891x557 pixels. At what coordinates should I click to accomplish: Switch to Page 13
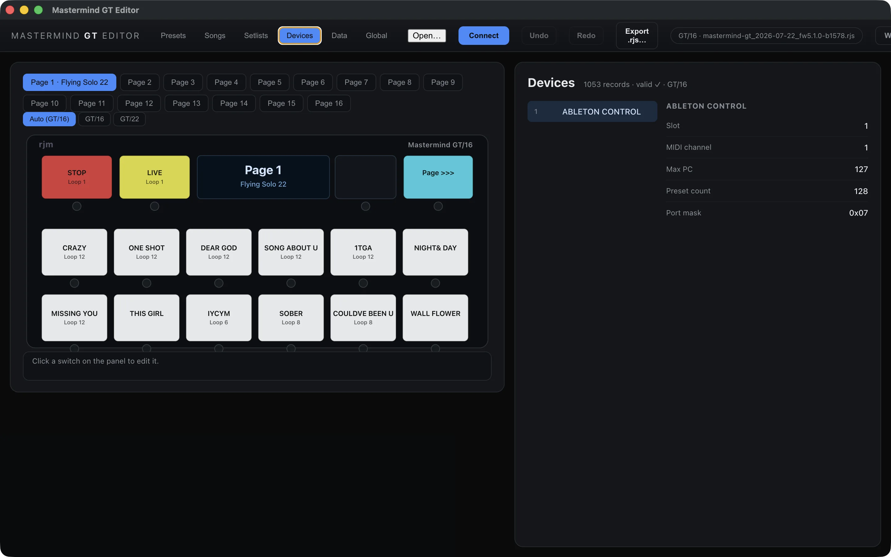tap(186, 103)
